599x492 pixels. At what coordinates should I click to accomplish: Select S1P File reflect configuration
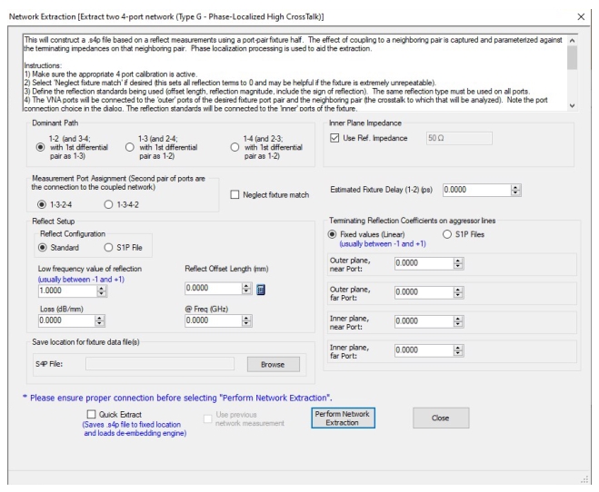coord(108,247)
